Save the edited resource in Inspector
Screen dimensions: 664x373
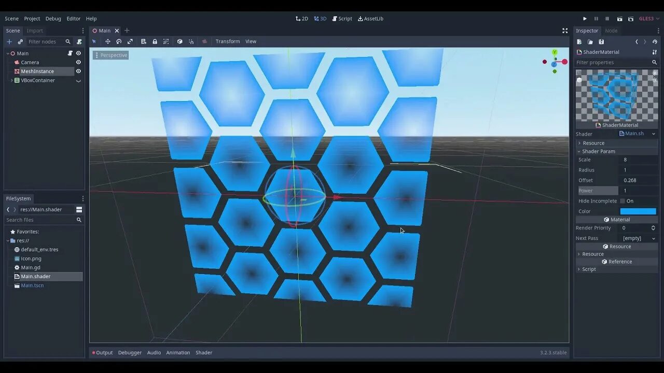[601, 42]
